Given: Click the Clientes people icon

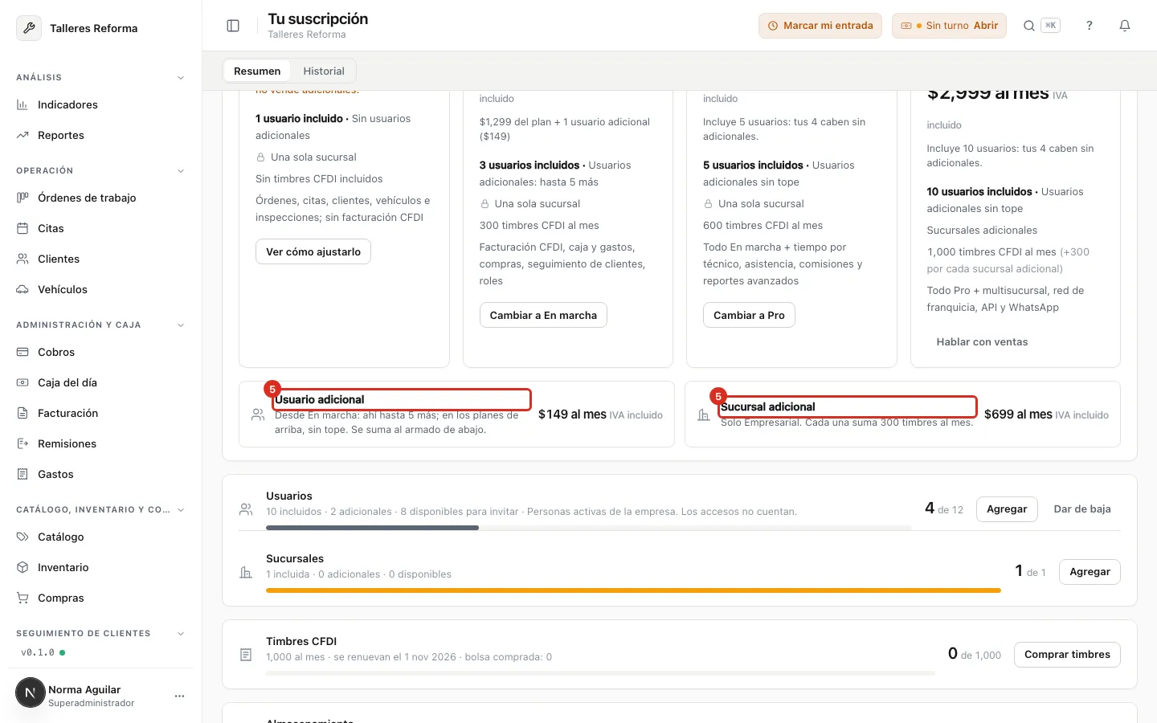Looking at the screenshot, I should 22,259.
